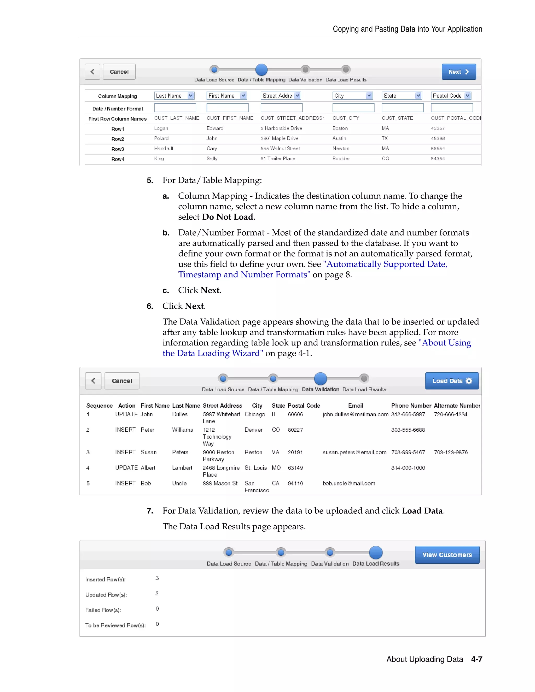Click the 'St. Louis' city cell
The image size is (535, 692).
pos(255,468)
